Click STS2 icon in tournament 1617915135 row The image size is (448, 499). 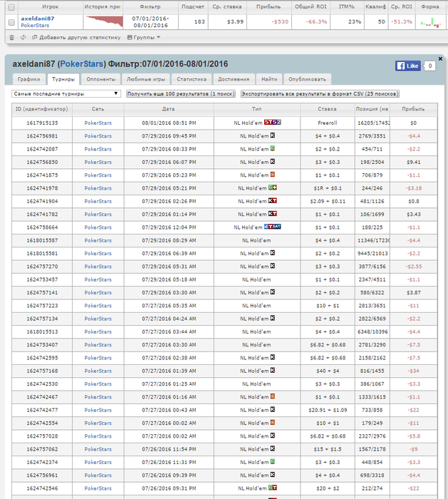pos(273,122)
